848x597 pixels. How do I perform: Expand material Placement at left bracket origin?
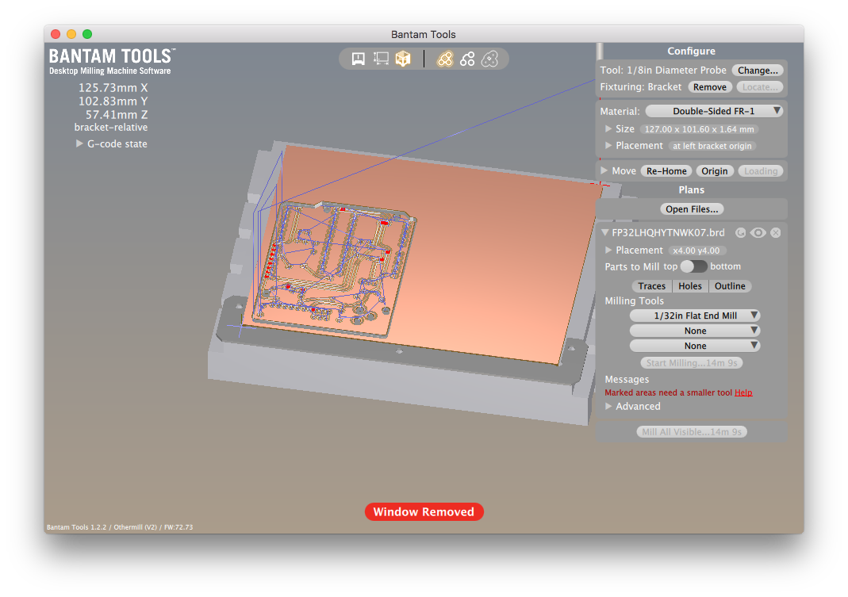608,146
